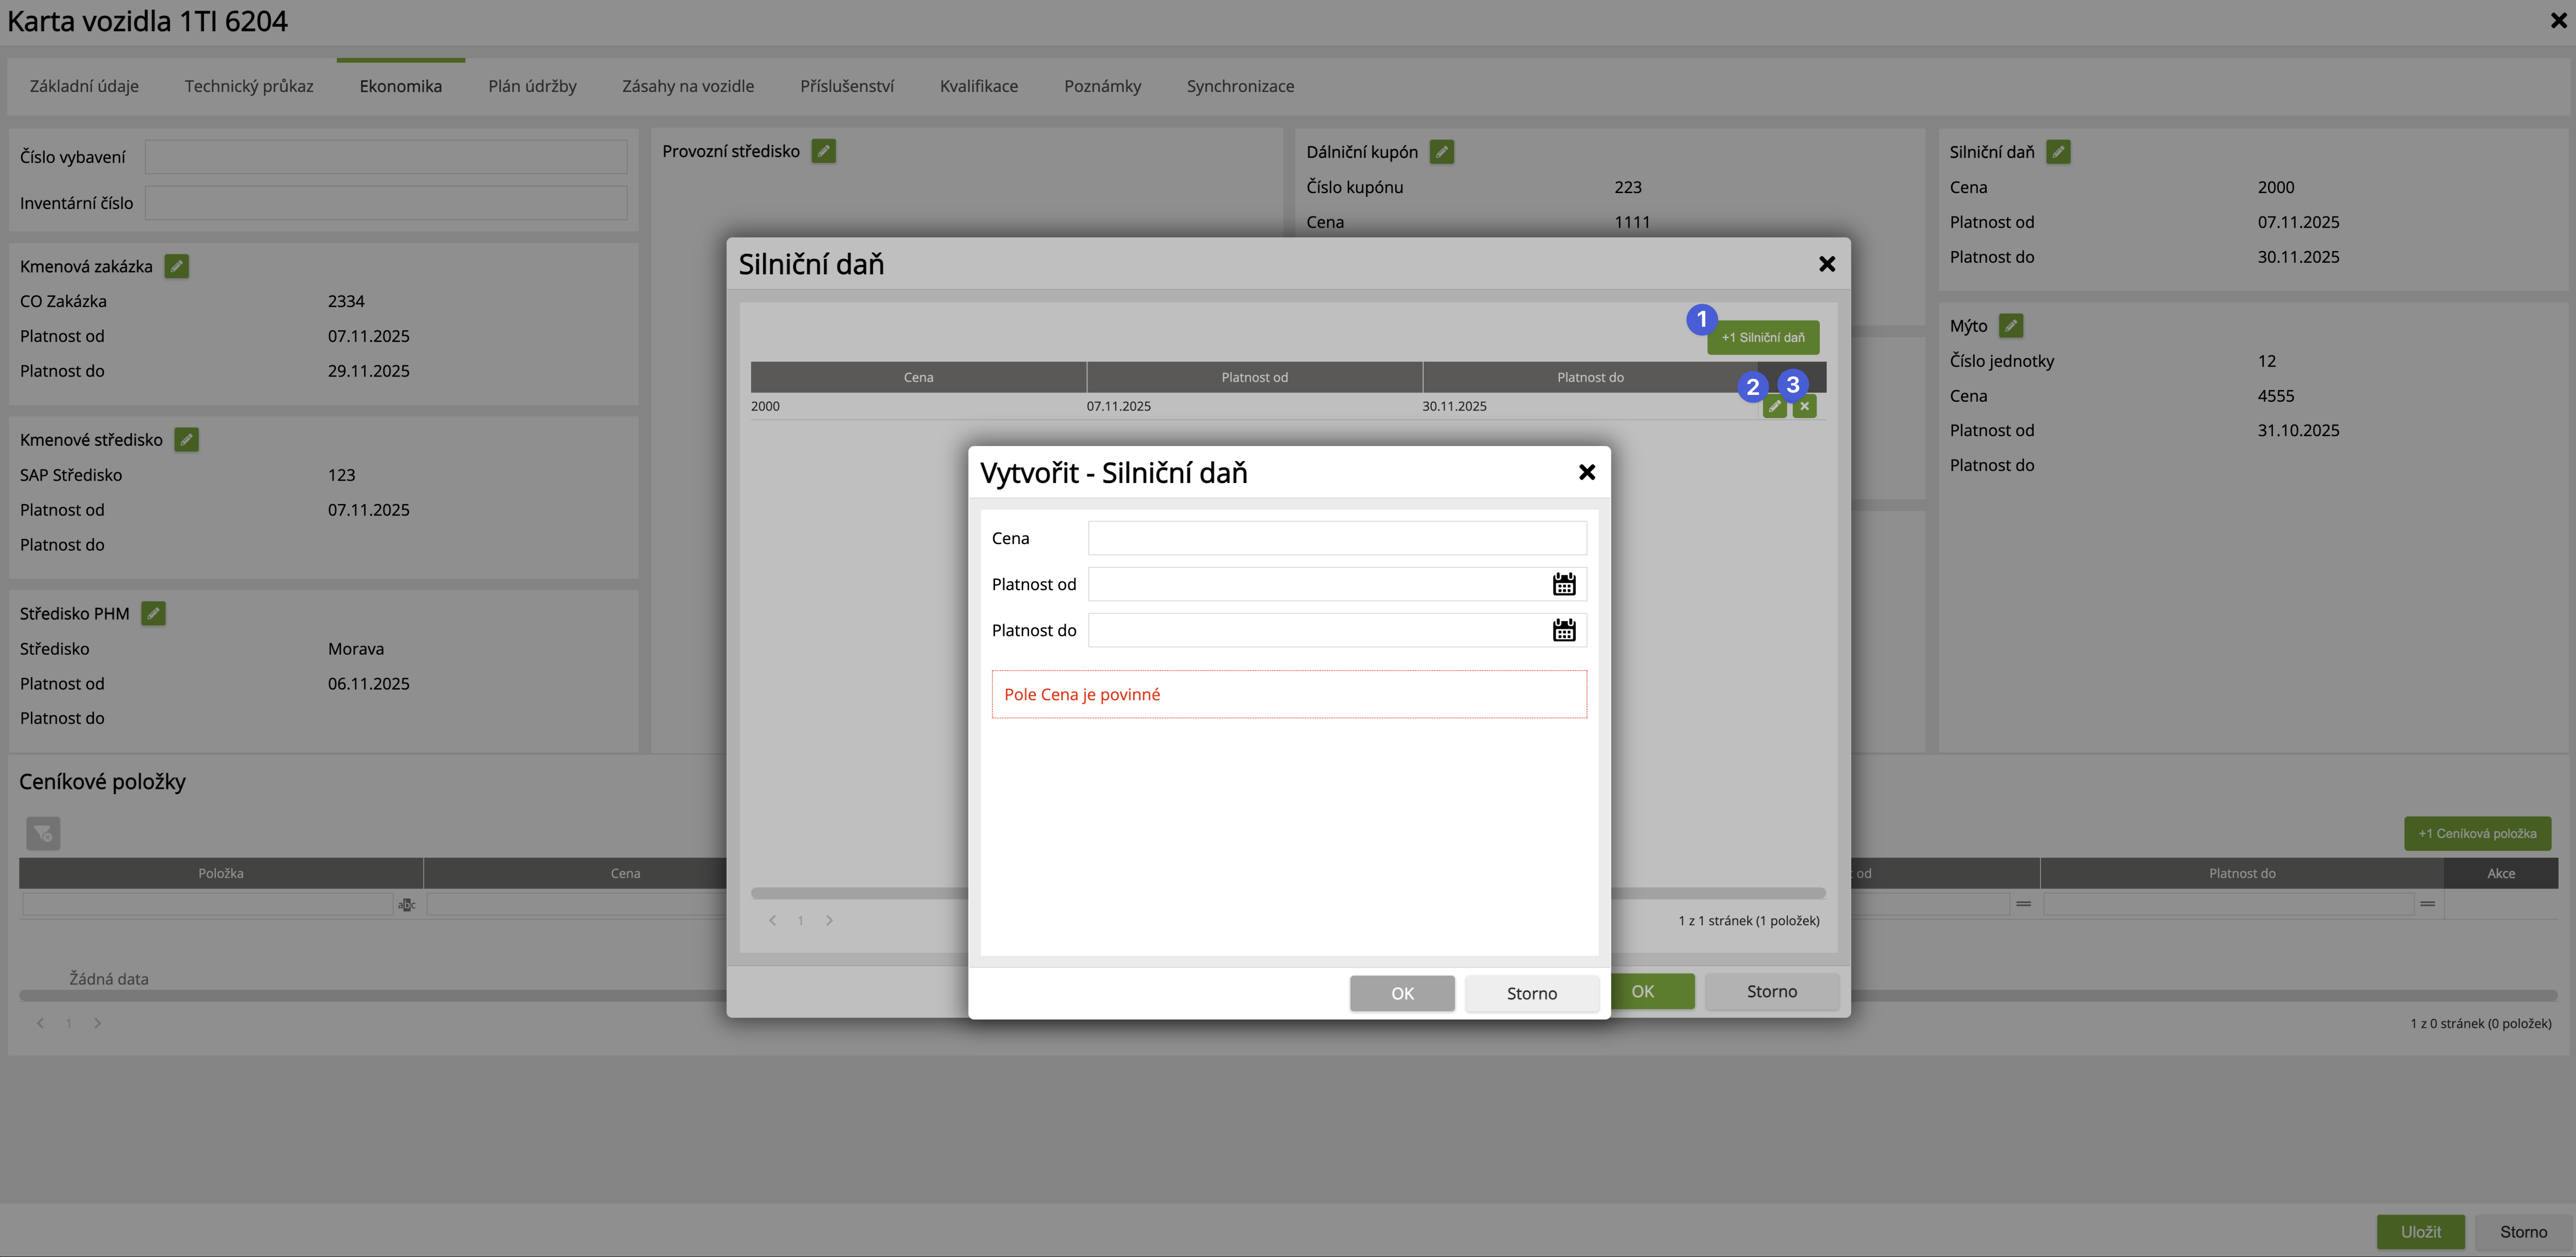Screen dimensions: 2576x1257
Task: Open Položka filter operator selector
Action: [406, 905]
